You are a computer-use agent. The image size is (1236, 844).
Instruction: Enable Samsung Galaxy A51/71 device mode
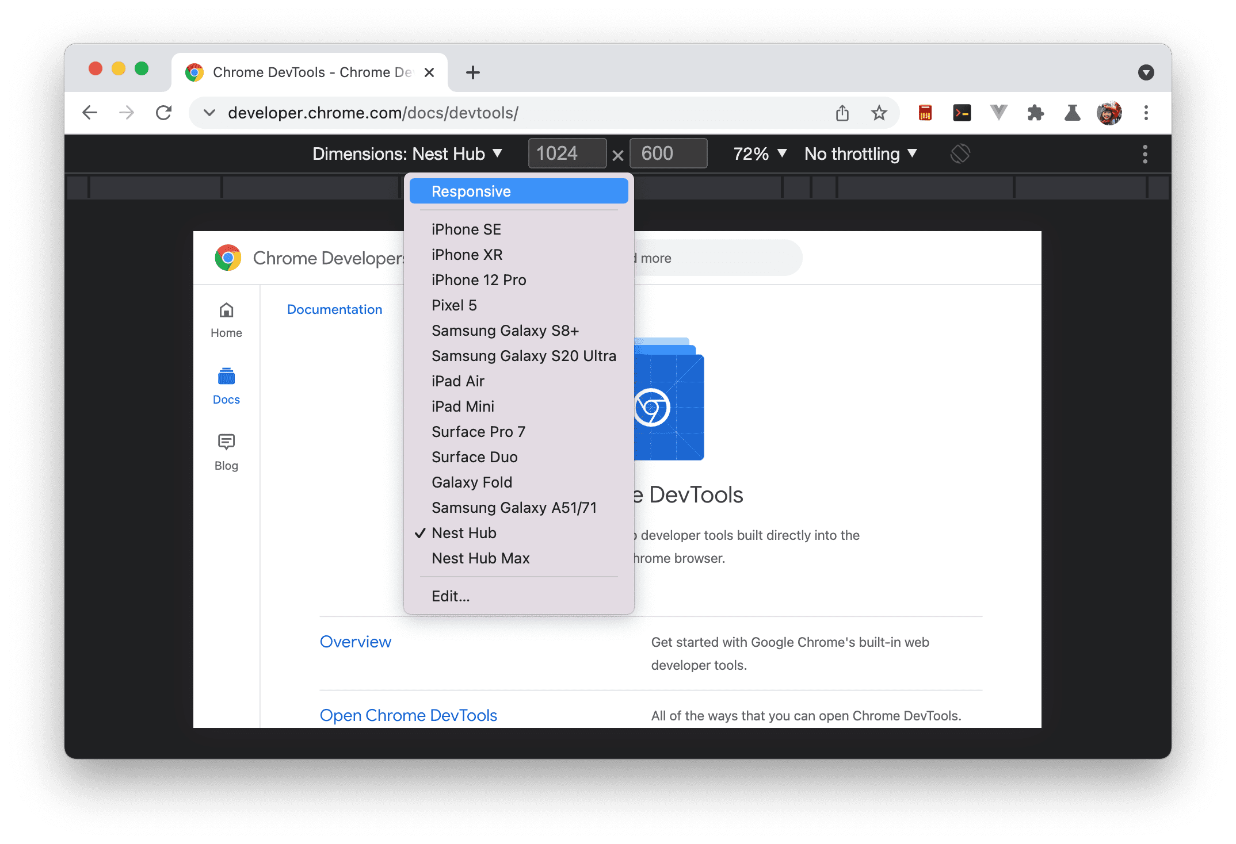coord(514,507)
